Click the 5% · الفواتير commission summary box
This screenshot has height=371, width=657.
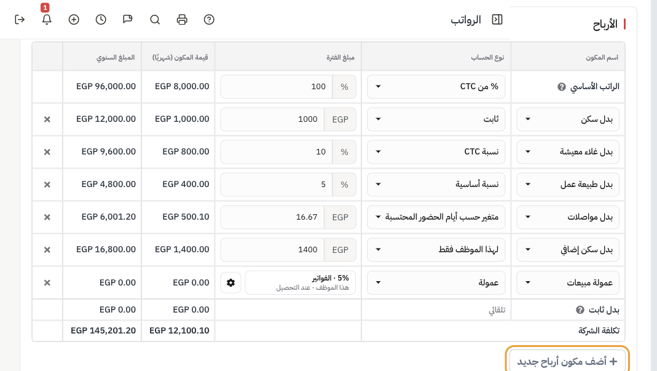[301, 282]
